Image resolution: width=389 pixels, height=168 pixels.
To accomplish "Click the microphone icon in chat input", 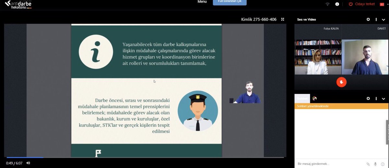I will click(375, 164).
